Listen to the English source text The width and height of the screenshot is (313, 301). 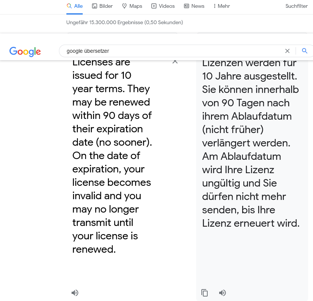pos(75,293)
